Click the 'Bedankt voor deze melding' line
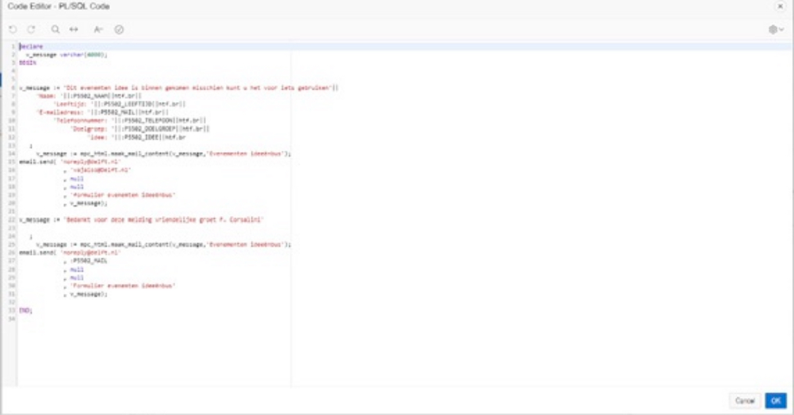Image resolution: width=794 pixels, height=415 pixels. pos(142,219)
